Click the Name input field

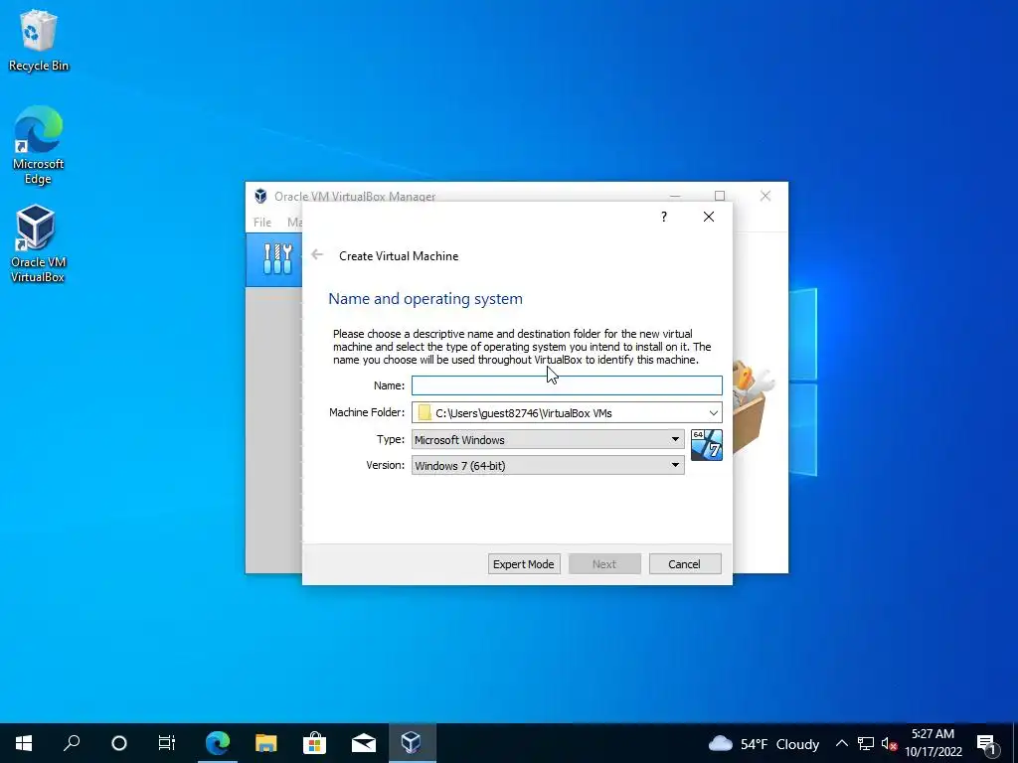566,385
